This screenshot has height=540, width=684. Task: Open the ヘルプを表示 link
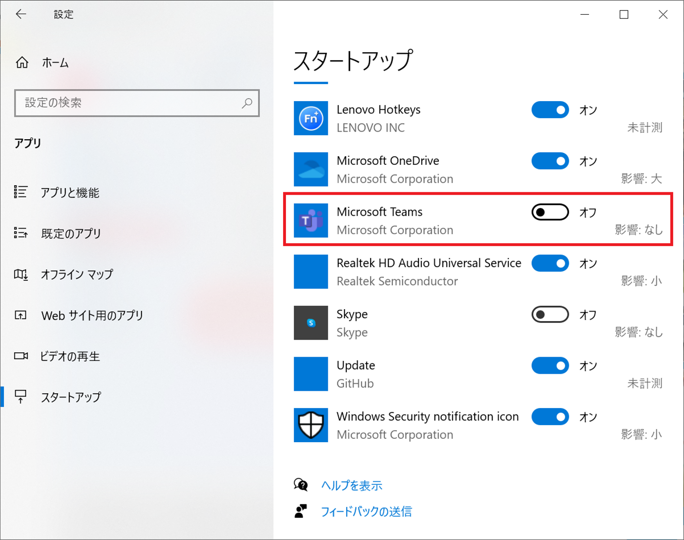pyautogui.click(x=351, y=485)
